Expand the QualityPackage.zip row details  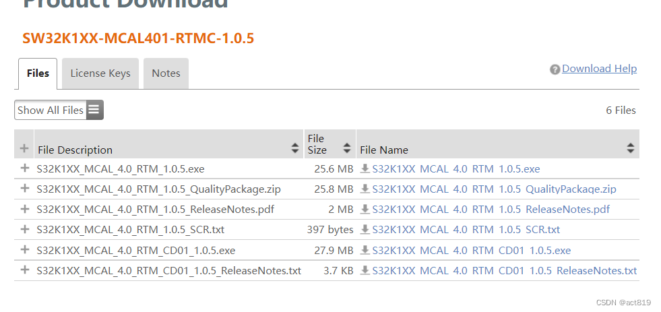[x=25, y=189]
